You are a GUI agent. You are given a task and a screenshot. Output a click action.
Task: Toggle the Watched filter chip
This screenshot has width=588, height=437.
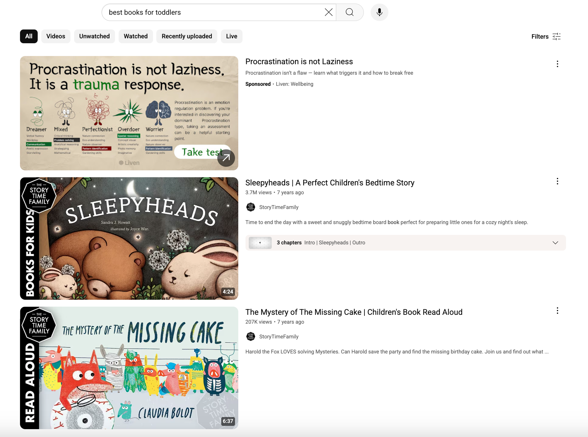pyautogui.click(x=136, y=36)
